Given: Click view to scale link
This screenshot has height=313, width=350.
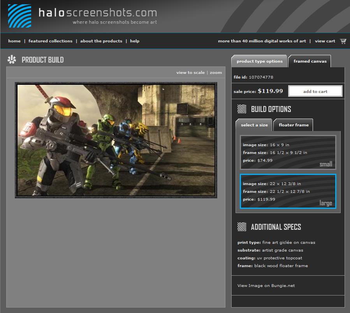Looking at the screenshot, I should [x=190, y=72].
